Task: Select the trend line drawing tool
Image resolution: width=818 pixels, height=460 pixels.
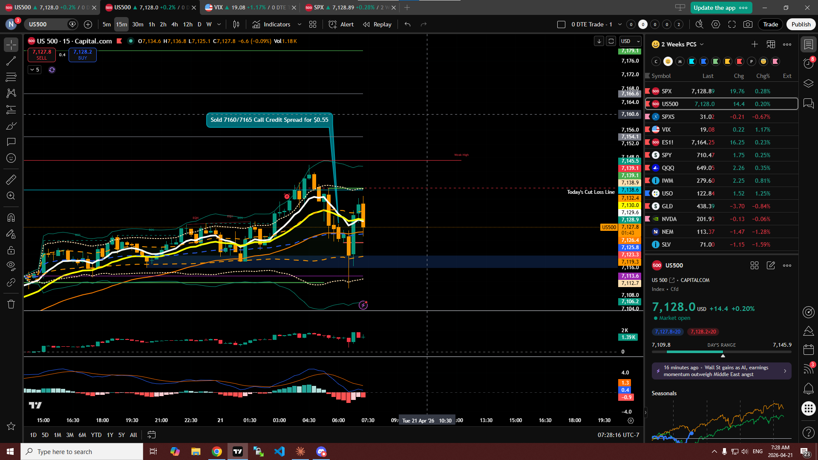Action: coord(11,61)
